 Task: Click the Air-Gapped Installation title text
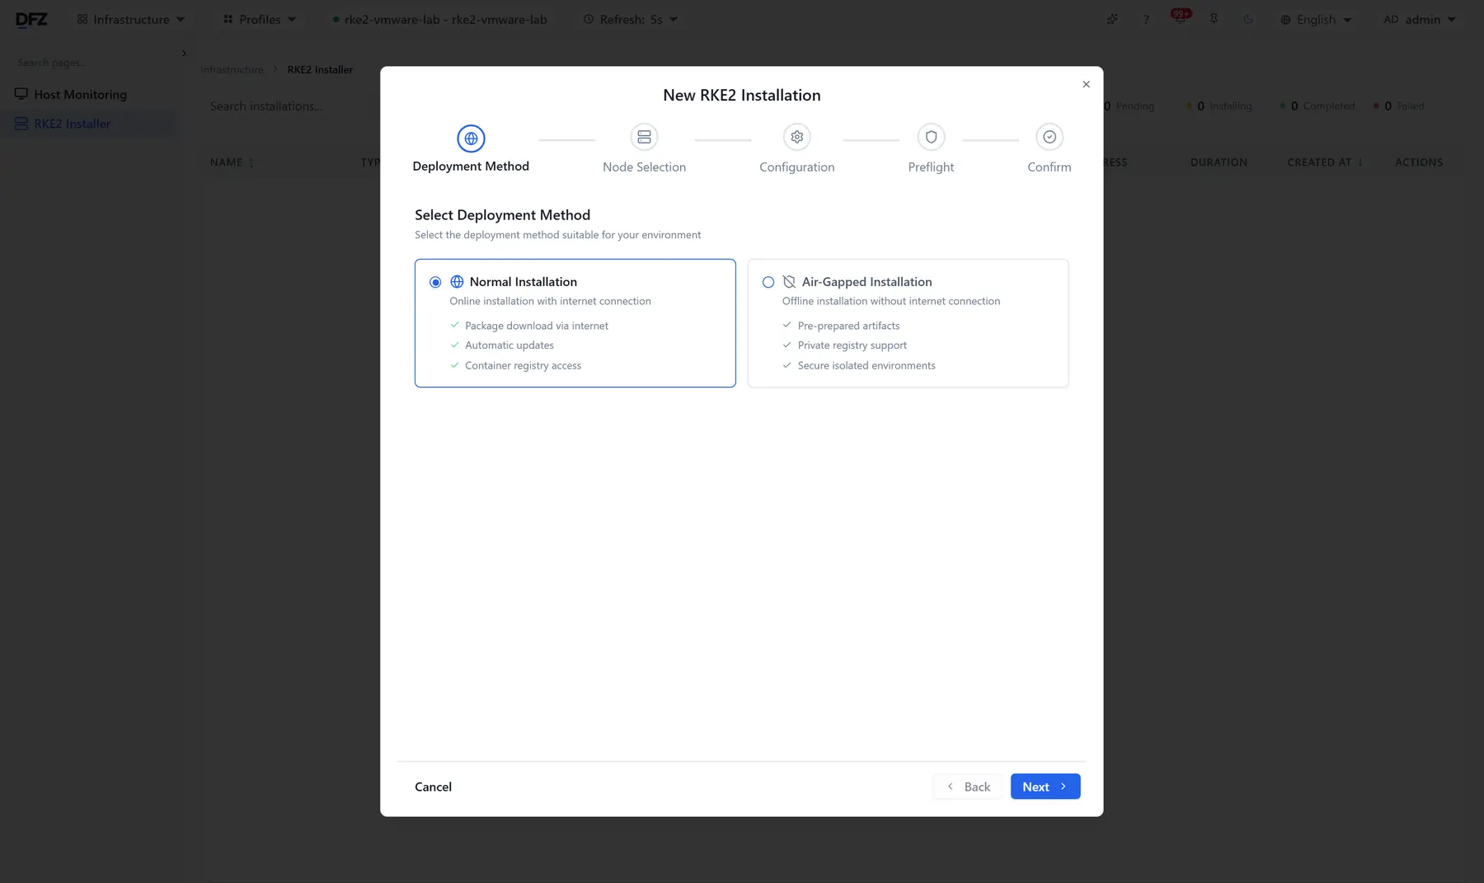[866, 282]
